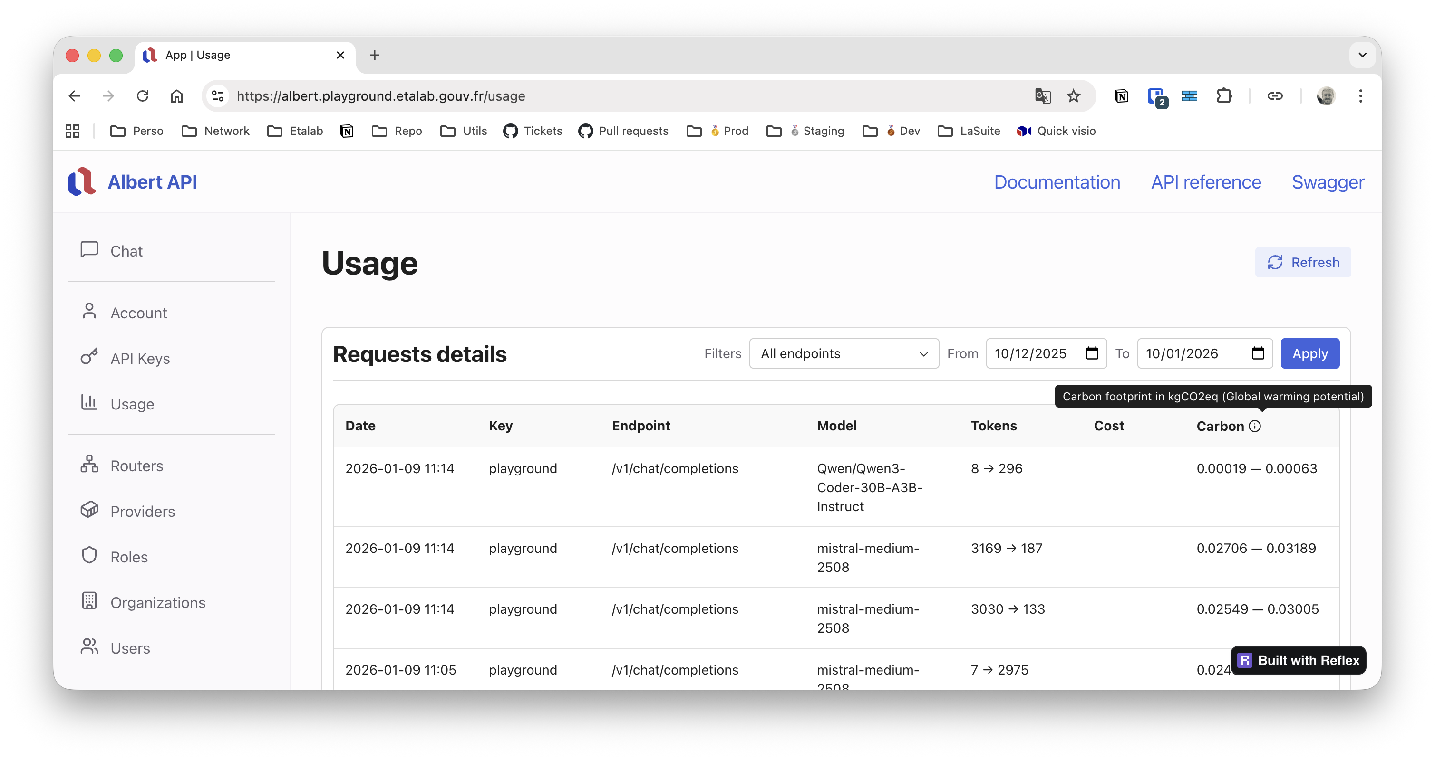Open the Roles shield icon
1435x760 pixels.
pyautogui.click(x=90, y=555)
